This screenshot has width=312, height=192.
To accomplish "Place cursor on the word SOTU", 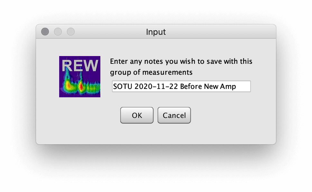I will 123,86.
